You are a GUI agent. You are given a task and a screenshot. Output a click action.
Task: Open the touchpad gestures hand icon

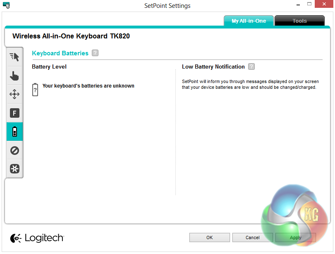[x=14, y=76]
